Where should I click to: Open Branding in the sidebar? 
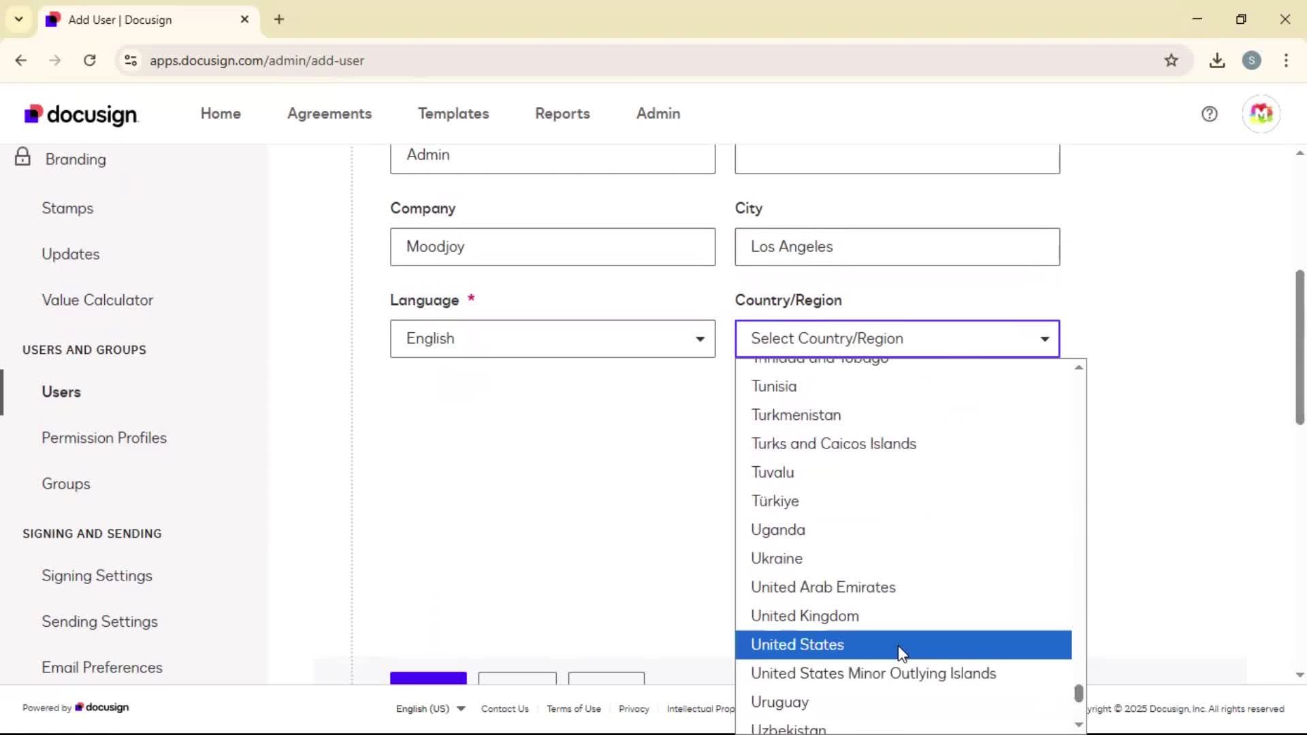click(x=76, y=159)
